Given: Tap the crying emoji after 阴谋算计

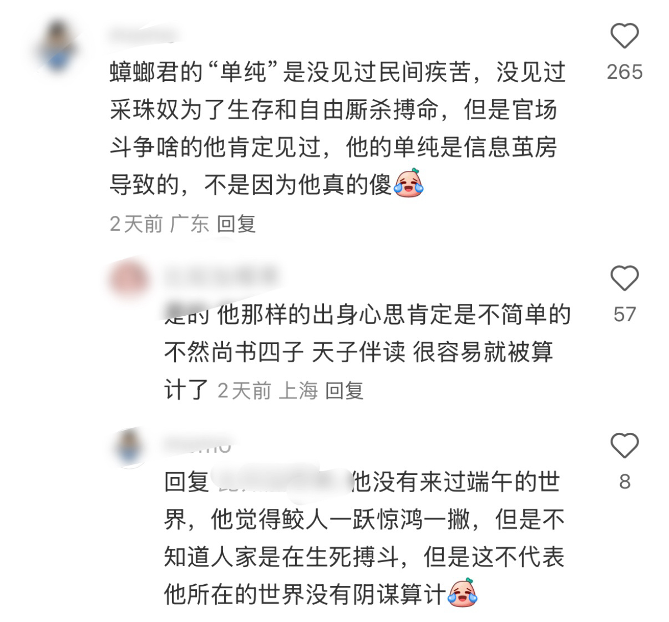Looking at the screenshot, I should click(462, 593).
